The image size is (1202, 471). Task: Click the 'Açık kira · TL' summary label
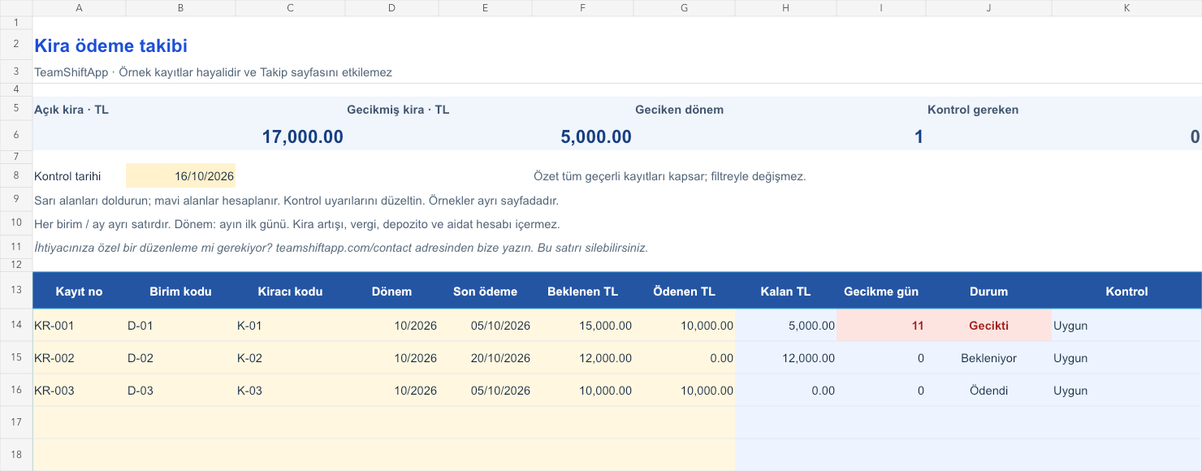pos(71,110)
